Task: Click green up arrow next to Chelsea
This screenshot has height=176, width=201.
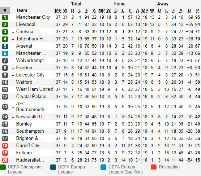Action: tap(13, 32)
